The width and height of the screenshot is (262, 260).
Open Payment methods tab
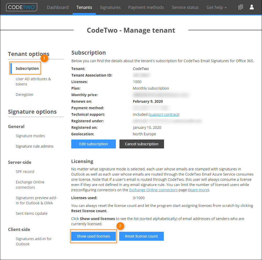(x=146, y=7)
